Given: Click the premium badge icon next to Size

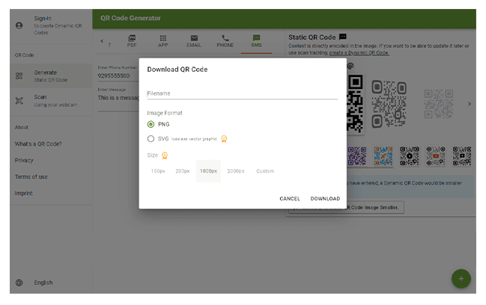Looking at the screenshot, I should coord(165,155).
